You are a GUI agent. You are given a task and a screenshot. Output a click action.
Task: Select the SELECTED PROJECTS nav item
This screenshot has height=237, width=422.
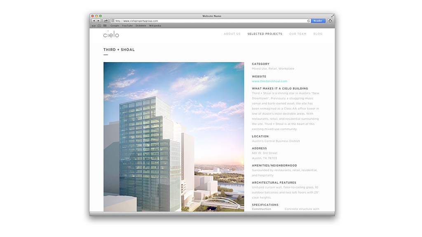coord(265,34)
